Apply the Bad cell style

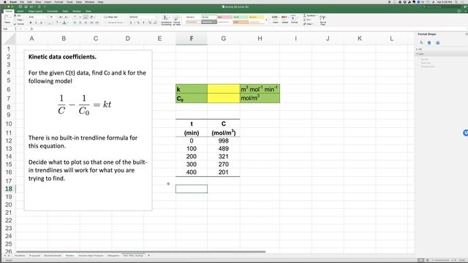click(x=224, y=17)
